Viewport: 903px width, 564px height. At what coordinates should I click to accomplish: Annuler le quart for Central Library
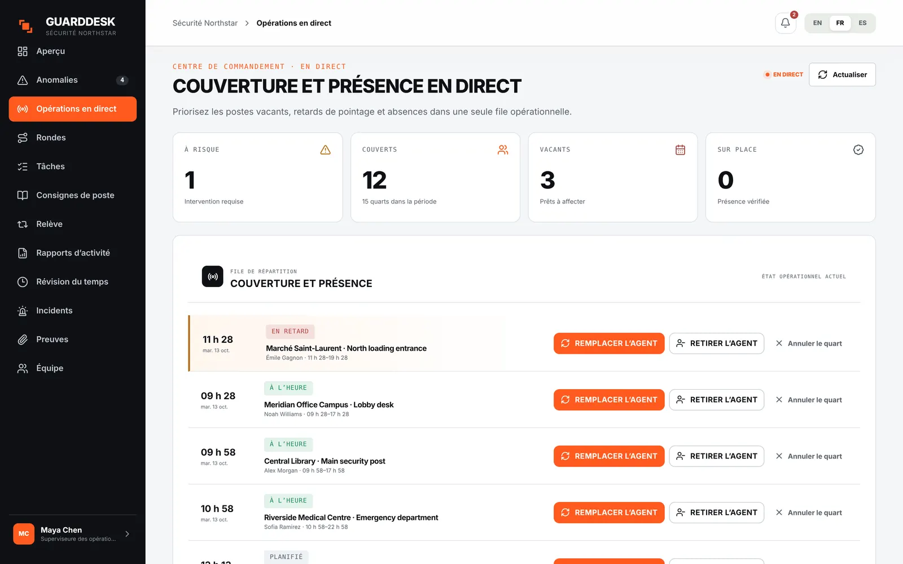[809, 456]
